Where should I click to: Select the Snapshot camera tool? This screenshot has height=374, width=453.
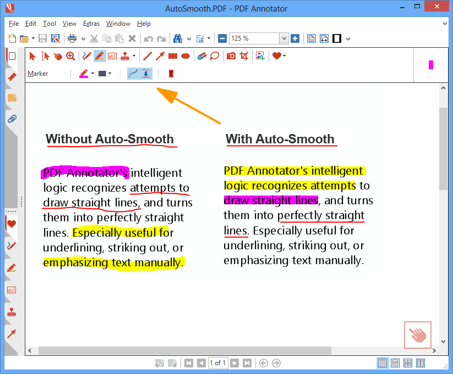coord(231,55)
